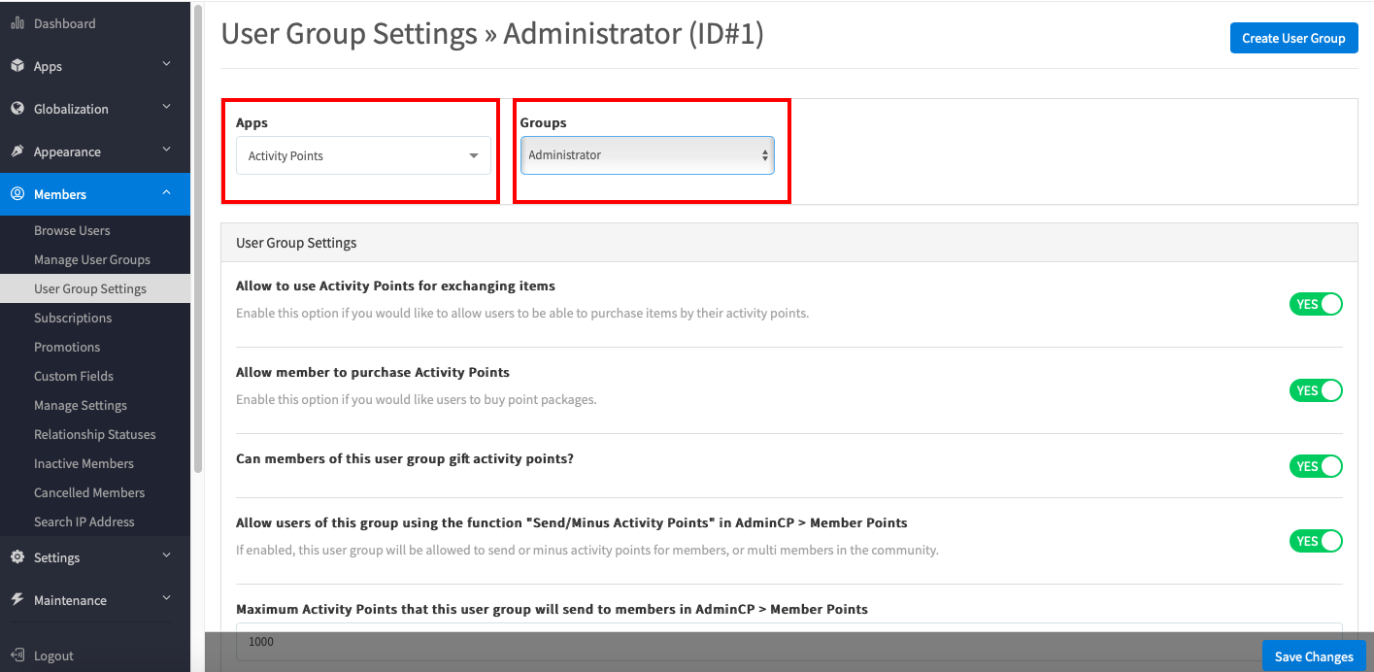Click the 'User Group Settings' panel header
This screenshot has height=672, width=1374.
(x=788, y=243)
